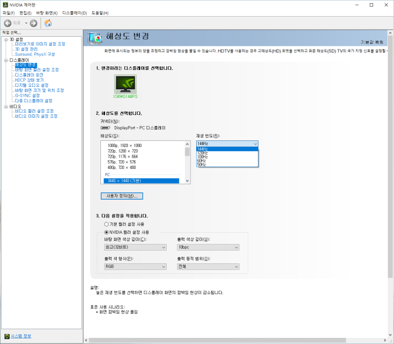Open back history dropdown arrow
Screen dimensions: 394x344
tap(26, 23)
